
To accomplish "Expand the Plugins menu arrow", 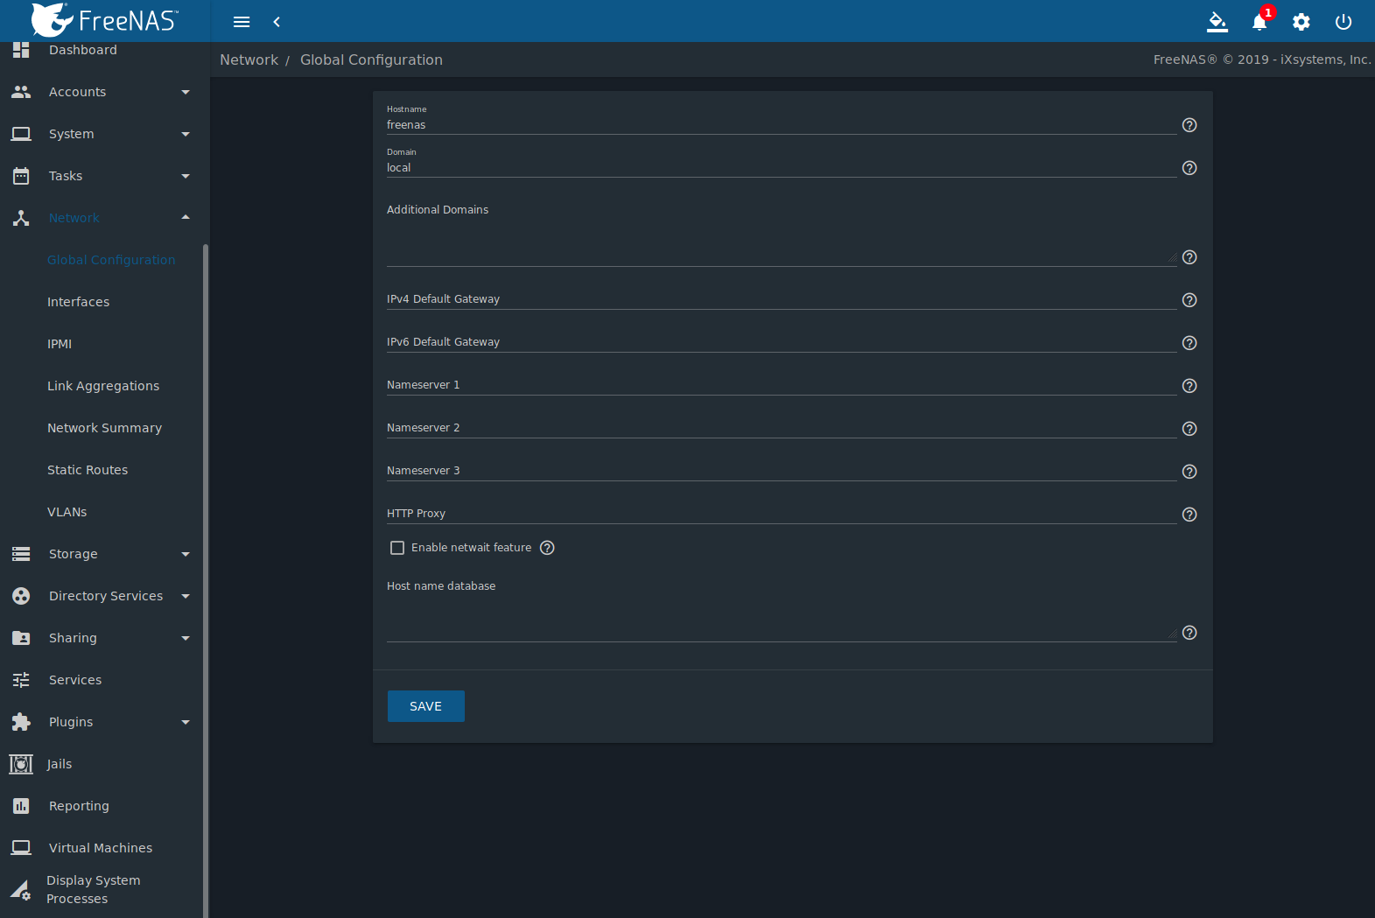I will click(186, 722).
